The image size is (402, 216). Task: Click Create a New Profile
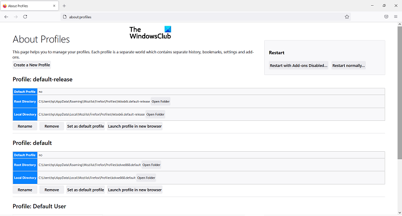(32, 65)
